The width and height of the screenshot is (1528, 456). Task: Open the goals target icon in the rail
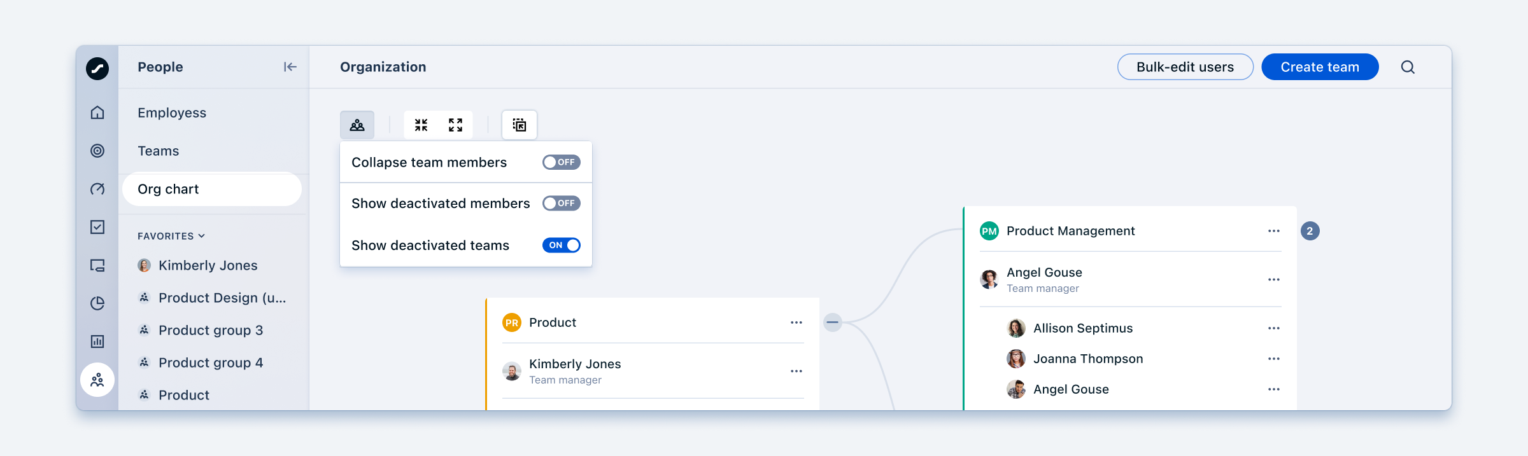(97, 151)
